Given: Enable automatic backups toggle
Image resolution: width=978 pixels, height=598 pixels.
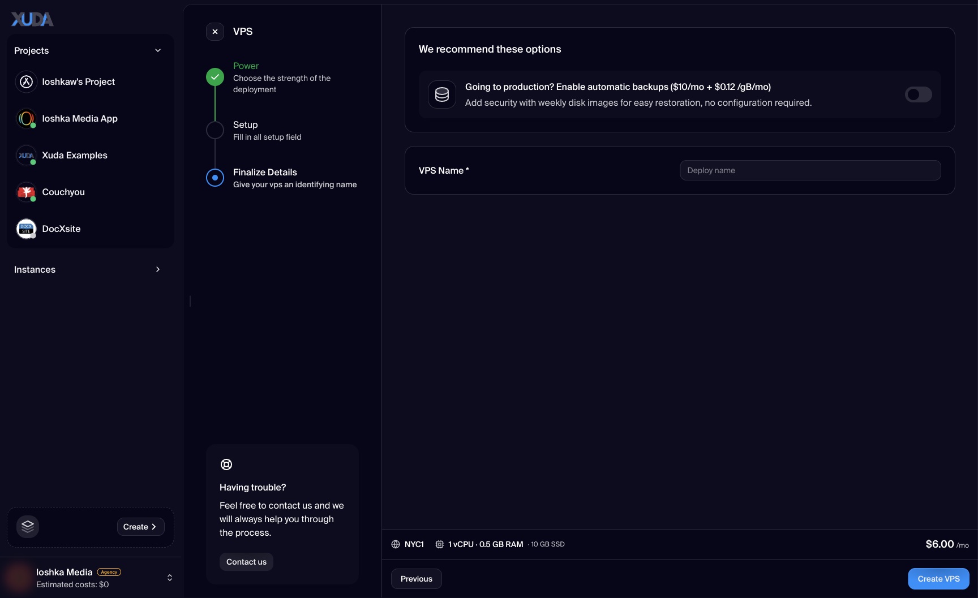Looking at the screenshot, I should click(x=918, y=94).
